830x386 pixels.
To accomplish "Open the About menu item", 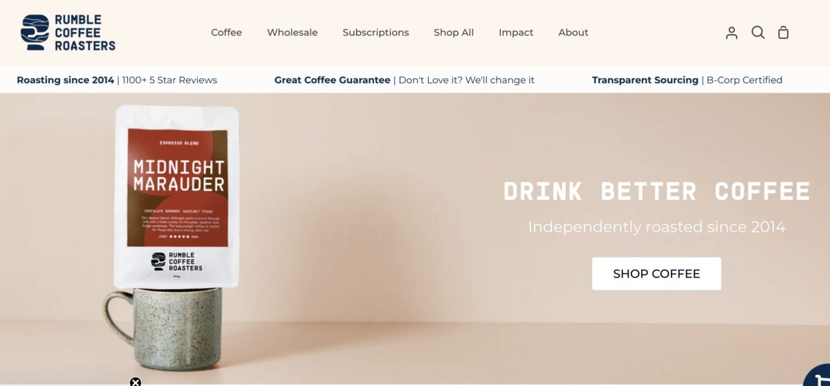I will 573,33.
